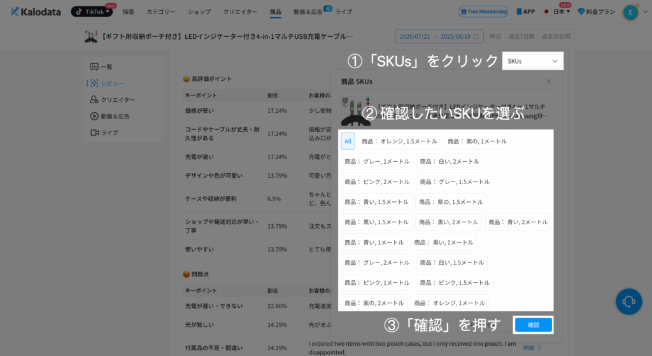Select SKU ピンク, 1メートル
This screenshot has width=652, height=356.
(x=377, y=282)
